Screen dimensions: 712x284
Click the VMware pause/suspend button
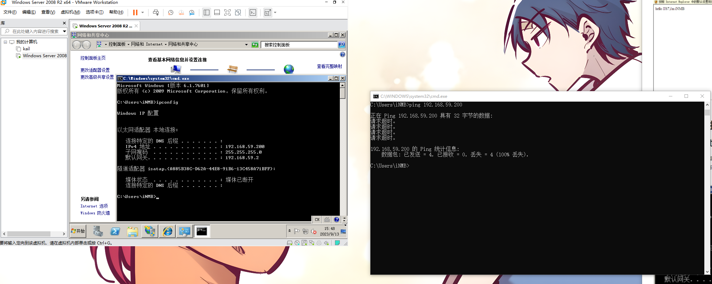pyautogui.click(x=135, y=12)
